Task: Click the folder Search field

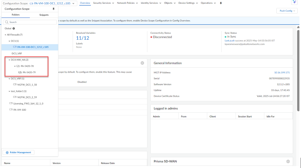Action: click(x=30, y=22)
